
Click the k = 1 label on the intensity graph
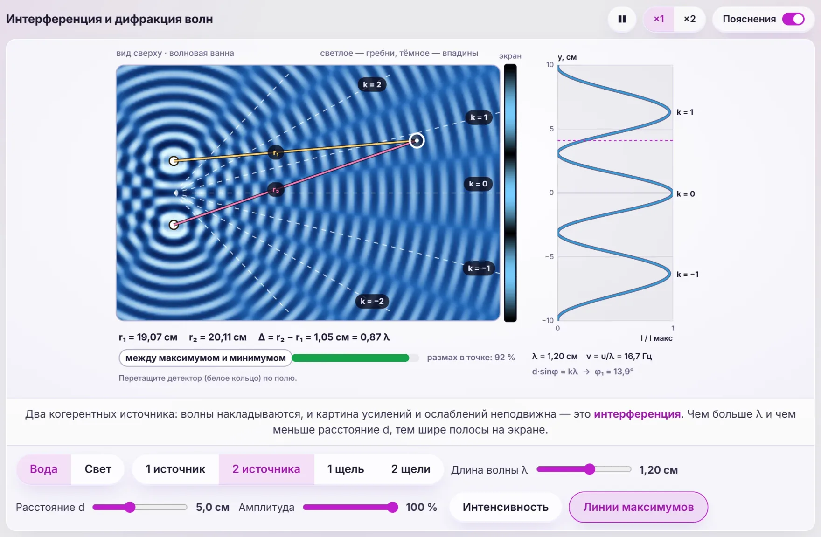(685, 112)
